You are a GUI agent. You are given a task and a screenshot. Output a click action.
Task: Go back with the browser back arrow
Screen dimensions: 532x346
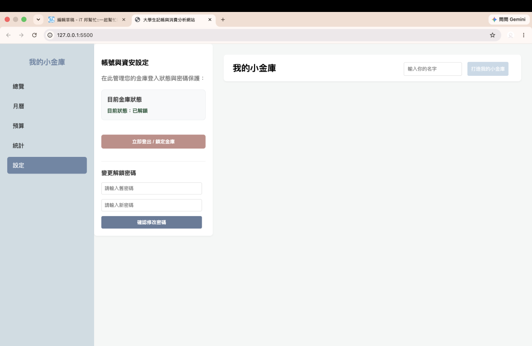(8, 35)
